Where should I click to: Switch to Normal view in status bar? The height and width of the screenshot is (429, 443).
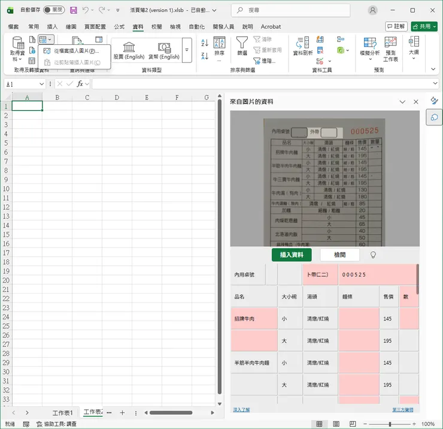point(319,424)
